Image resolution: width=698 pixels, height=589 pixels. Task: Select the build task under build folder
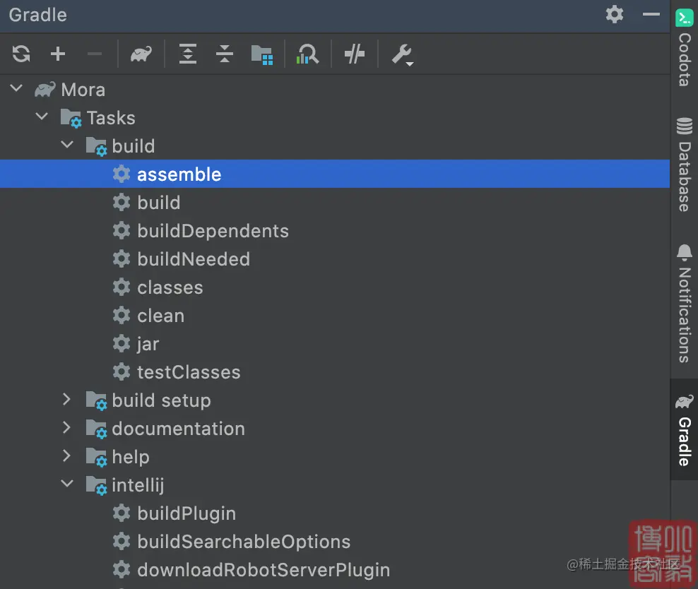tap(335, 203)
